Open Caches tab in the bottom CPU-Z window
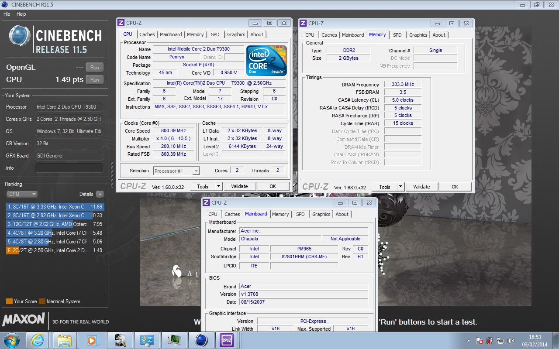559x349 pixels. [x=232, y=214]
